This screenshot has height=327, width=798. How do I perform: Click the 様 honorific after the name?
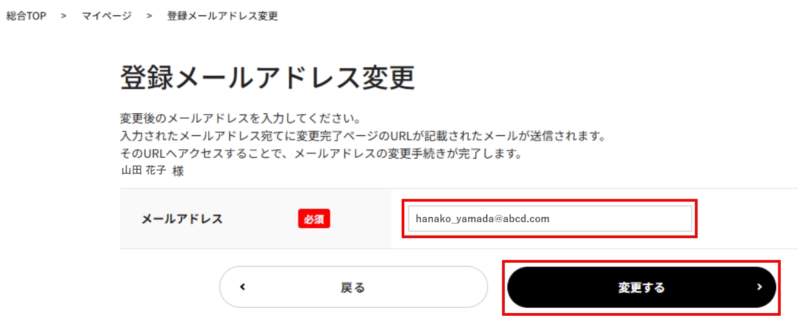click(178, 170)
